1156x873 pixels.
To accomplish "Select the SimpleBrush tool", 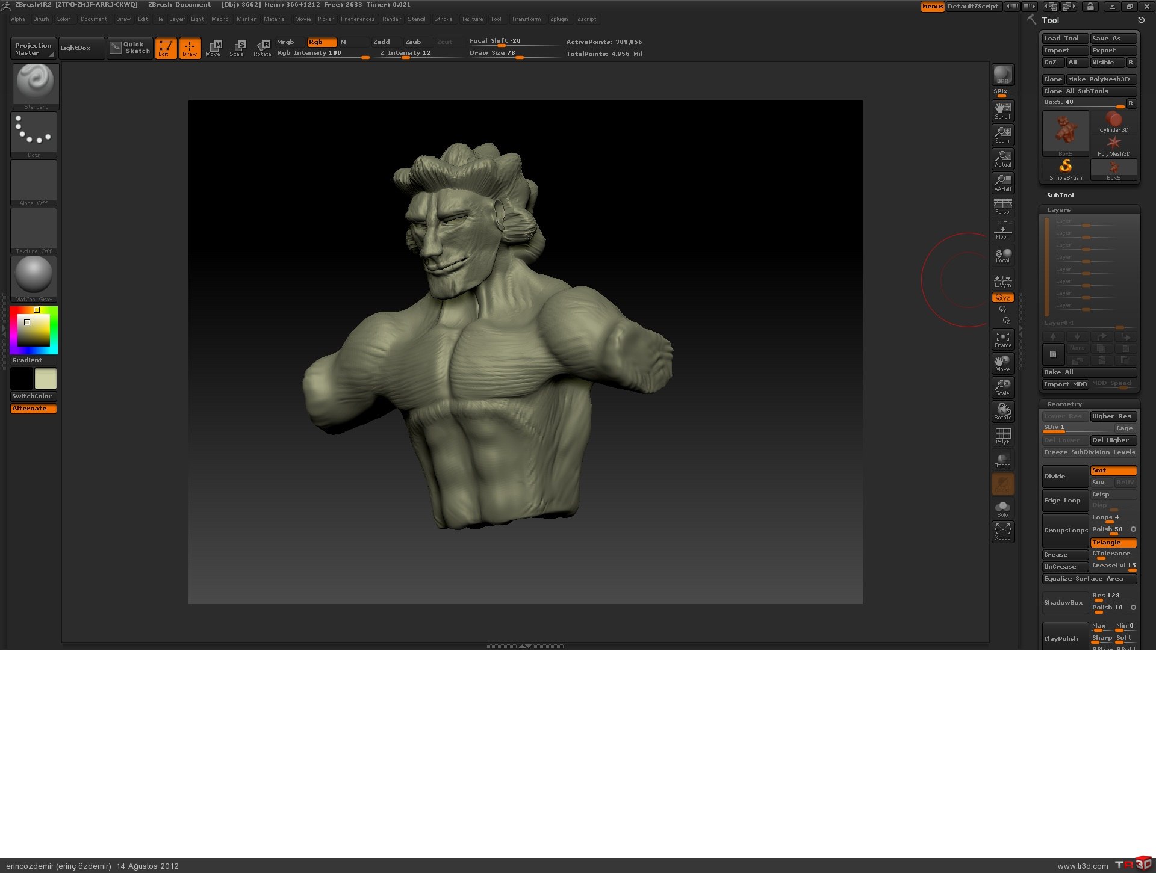I will click(x=1065, y=170).
